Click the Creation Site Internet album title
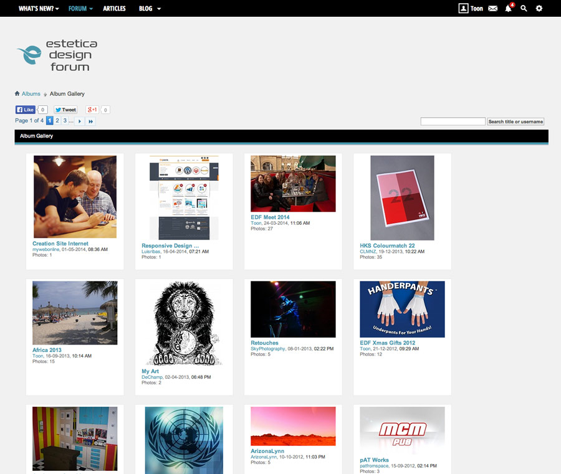 tap(60, 244)
